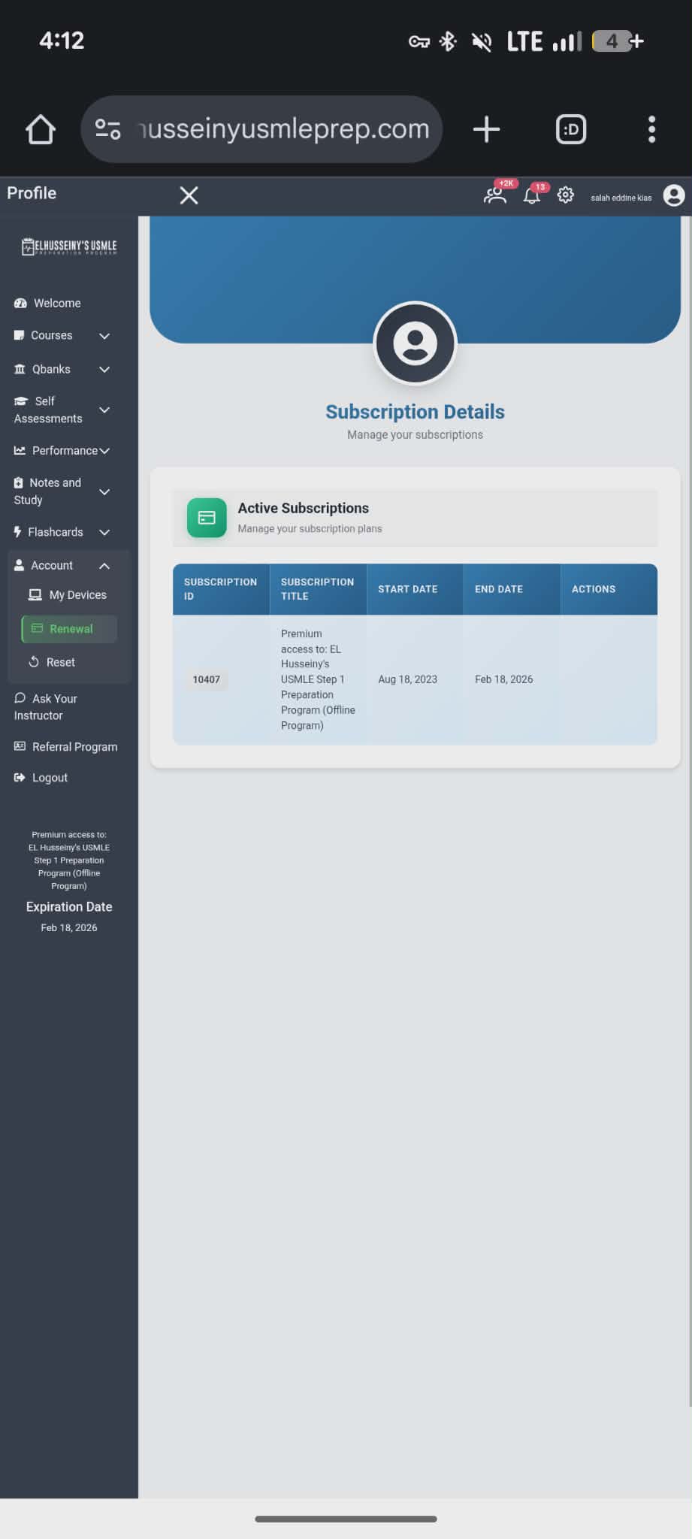Open the Referral Program link

point(74,747)
